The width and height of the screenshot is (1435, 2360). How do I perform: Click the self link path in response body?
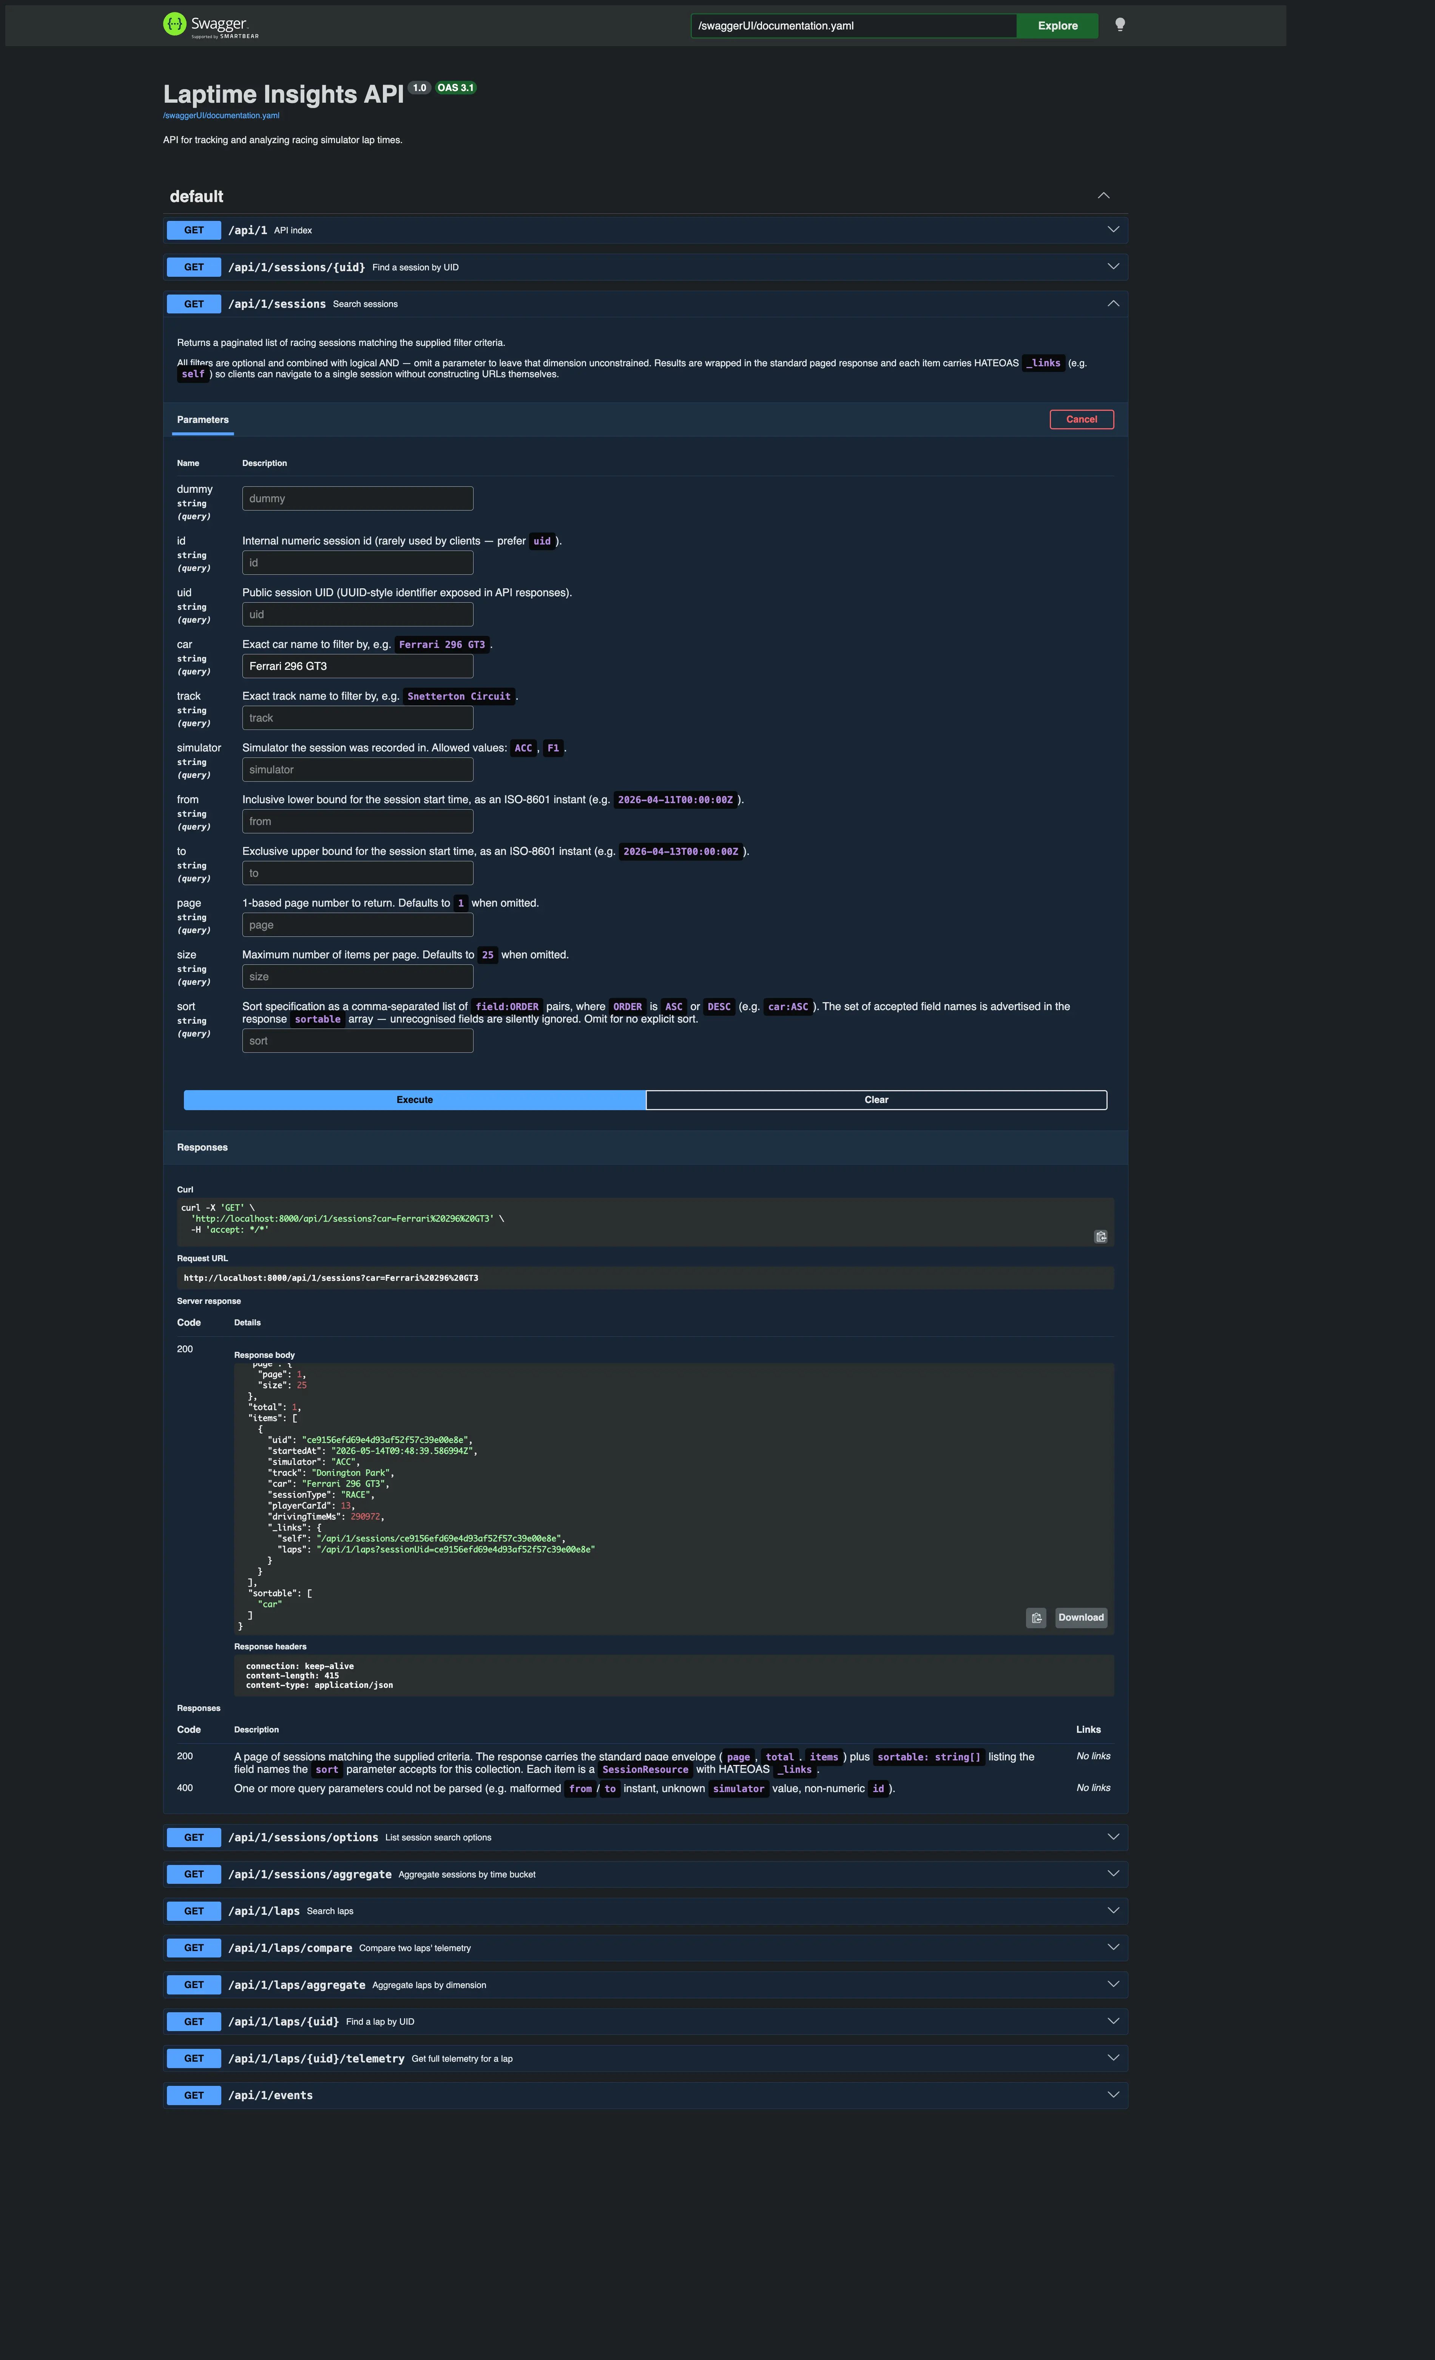439,1538
